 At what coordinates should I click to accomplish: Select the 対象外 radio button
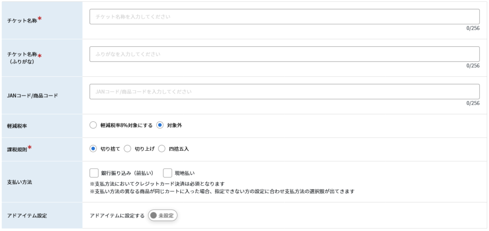pos(160,126)
